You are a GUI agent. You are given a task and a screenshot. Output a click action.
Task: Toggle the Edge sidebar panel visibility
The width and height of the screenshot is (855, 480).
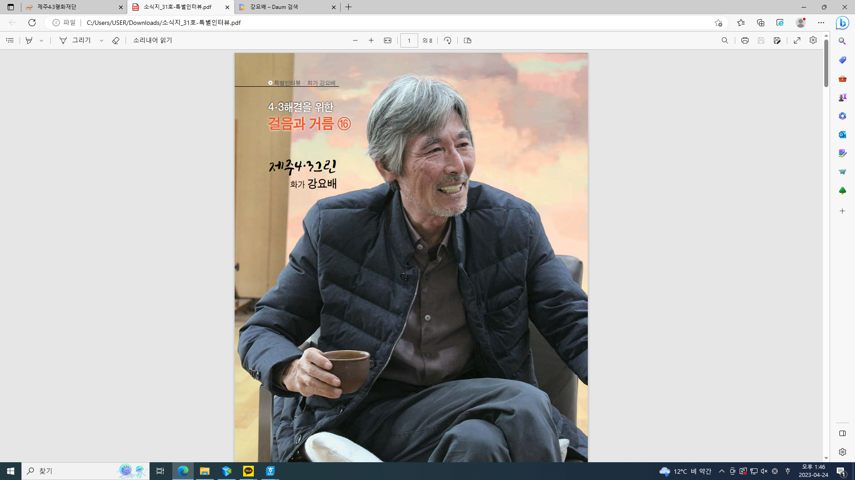pyautogui.click(x=842, y=433)
